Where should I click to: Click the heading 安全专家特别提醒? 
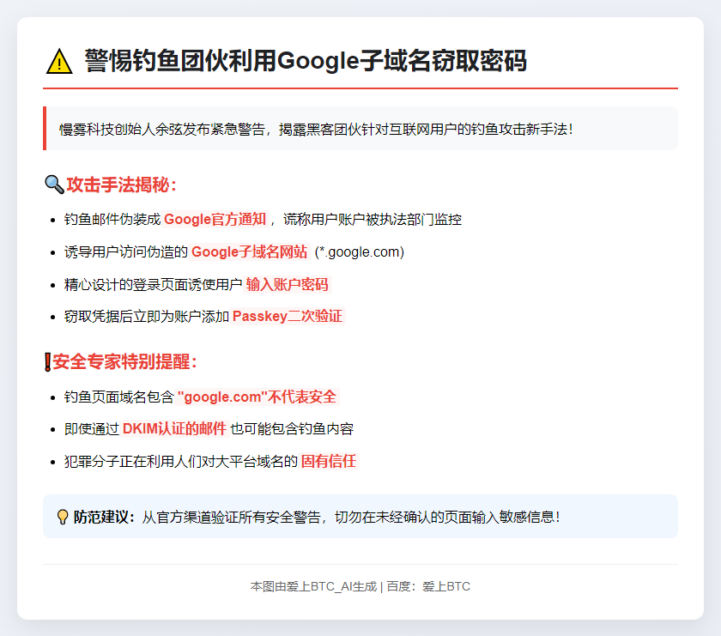[x=124, y=362]
